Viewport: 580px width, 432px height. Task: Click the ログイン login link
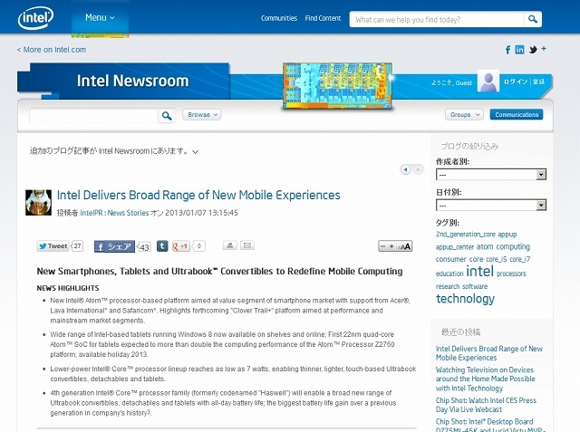[x=516, y=82]
